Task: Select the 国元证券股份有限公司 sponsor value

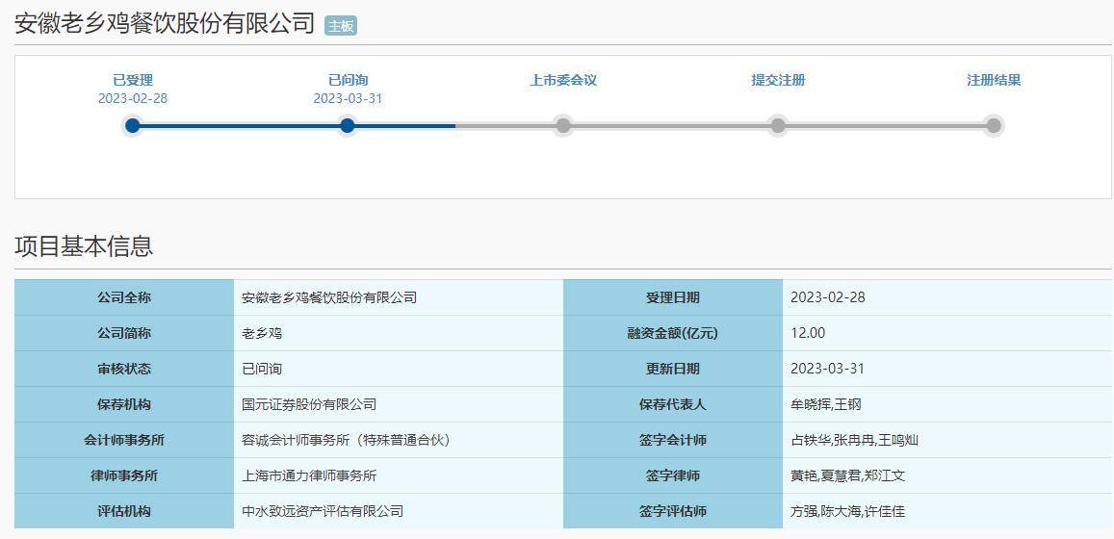Action: pos(309,404)
